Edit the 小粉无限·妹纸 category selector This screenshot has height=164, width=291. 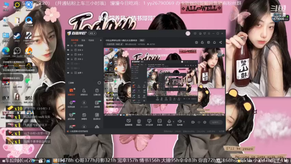pos(115,44)
